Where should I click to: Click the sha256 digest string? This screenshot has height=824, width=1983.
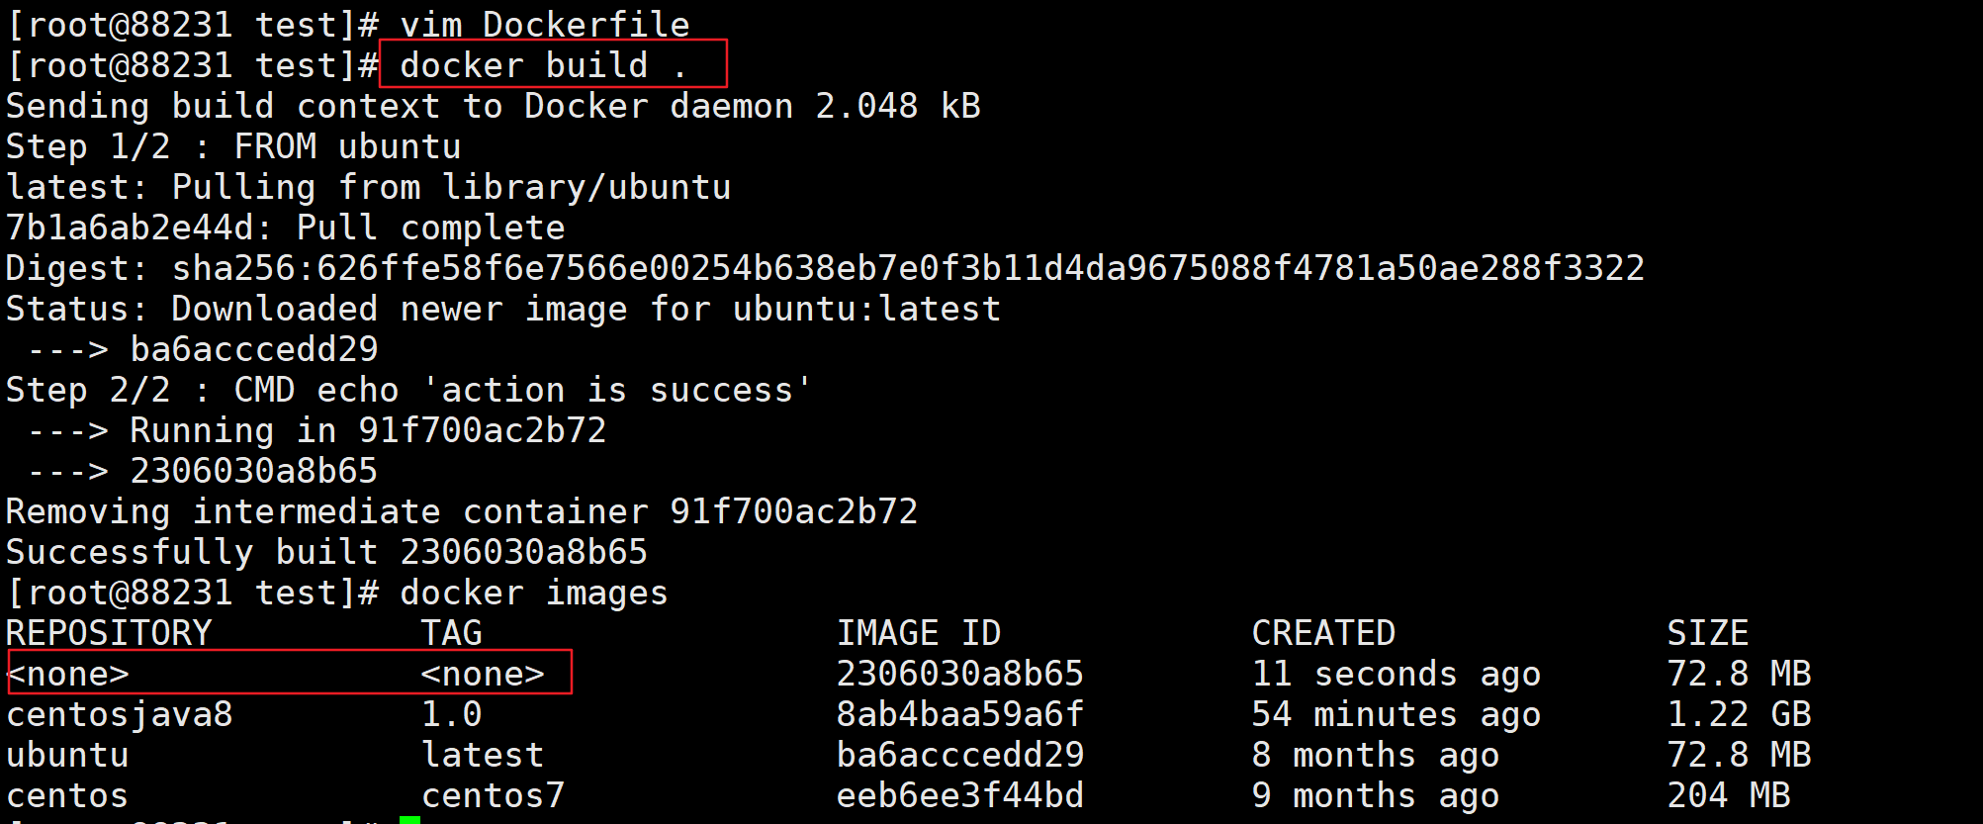click(908, 268)
